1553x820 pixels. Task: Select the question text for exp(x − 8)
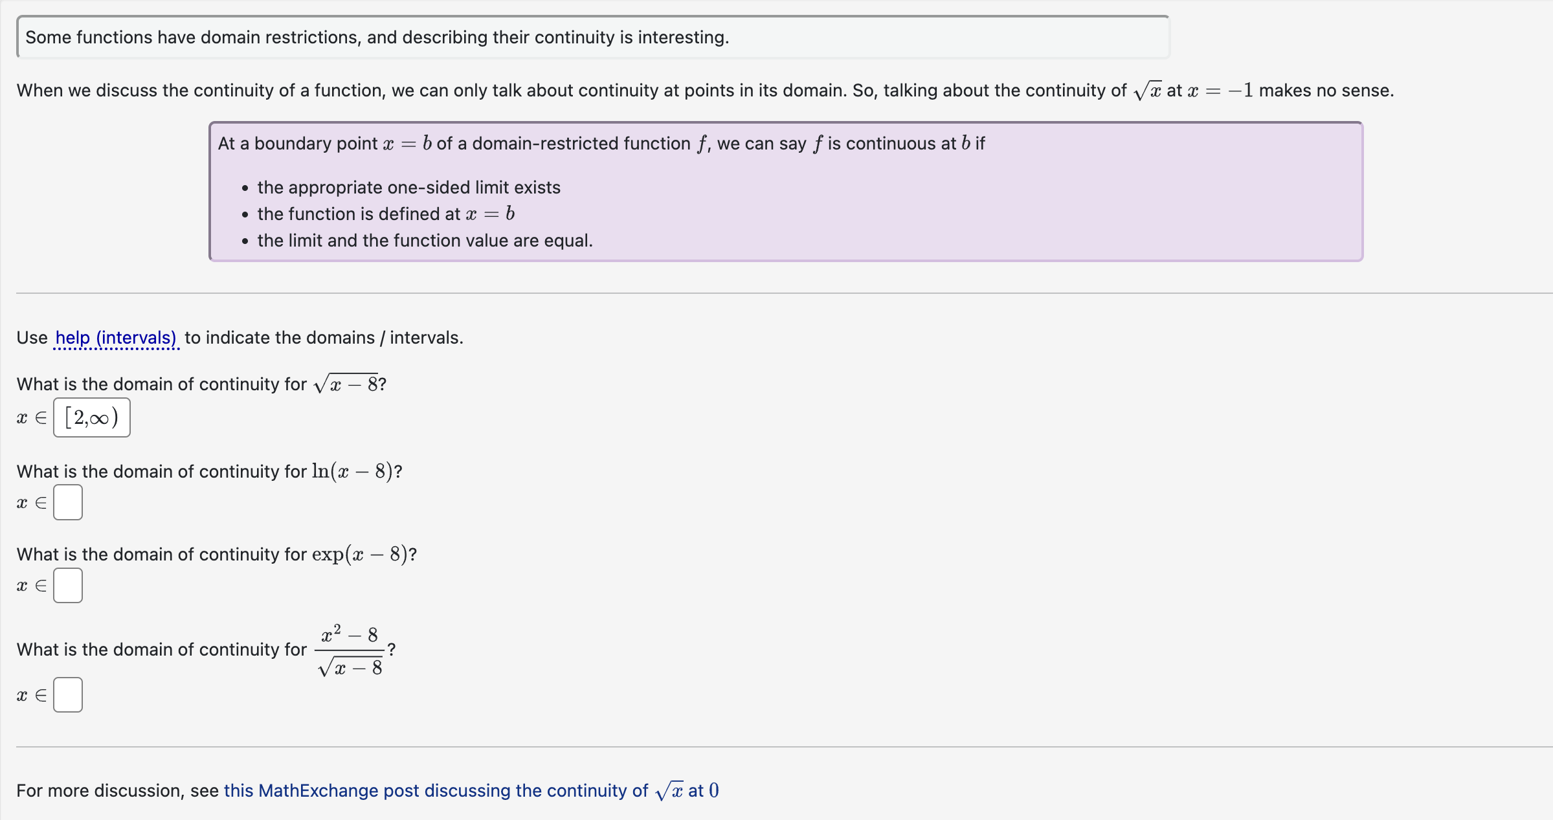216,554
